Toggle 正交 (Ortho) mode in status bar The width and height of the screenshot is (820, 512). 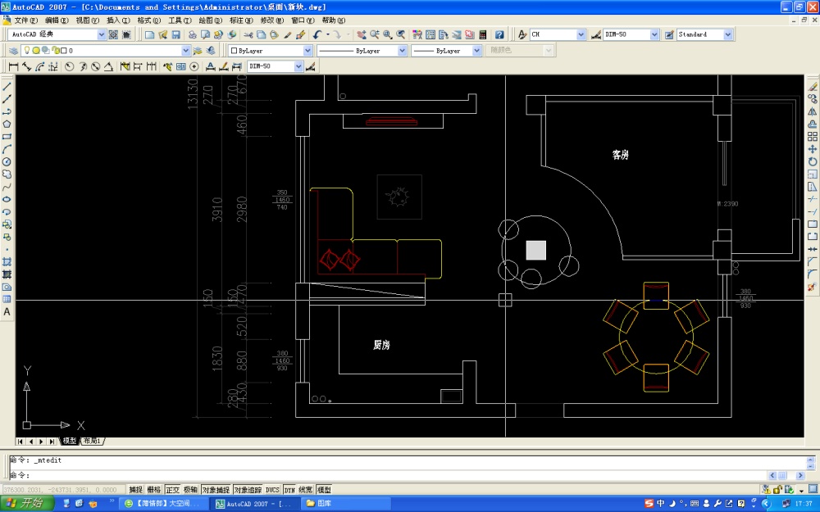[172, 490]
